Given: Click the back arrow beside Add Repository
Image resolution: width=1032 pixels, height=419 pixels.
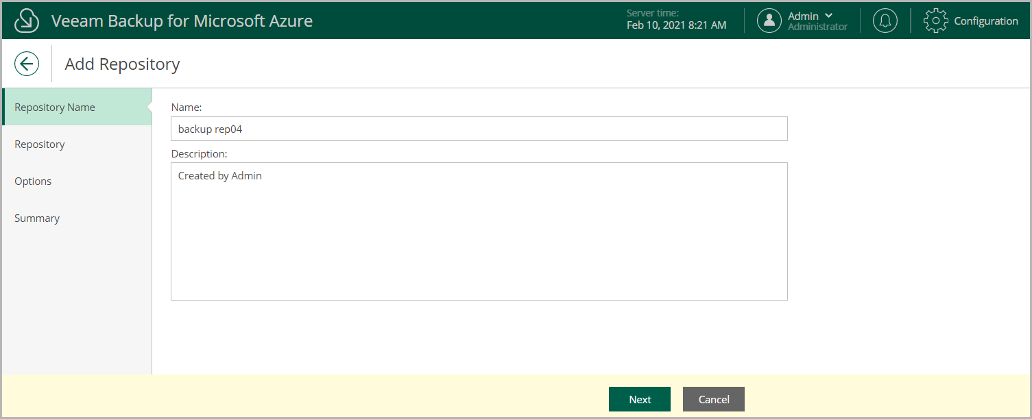Looking at the screenshot, I should [27, 64].
